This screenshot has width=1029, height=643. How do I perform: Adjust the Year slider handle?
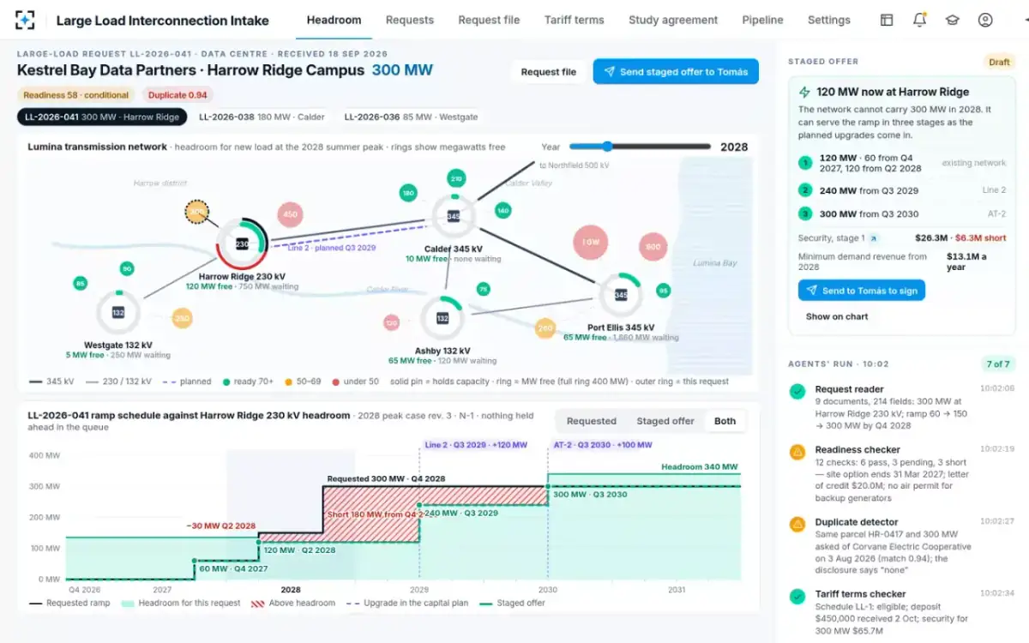coord(607,147)
